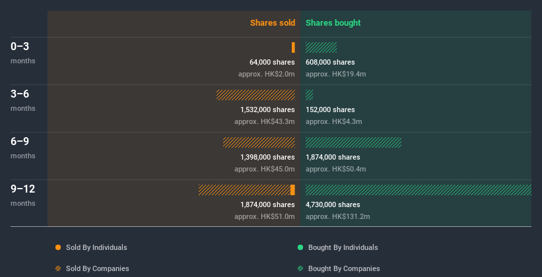Screen dimensions: 542x277
Task: Click the 152,000 shares value
Action: 331,109
